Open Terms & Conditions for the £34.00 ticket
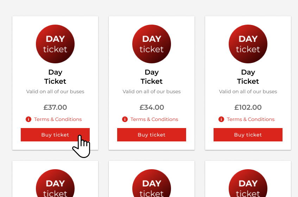 pos(154,119)
